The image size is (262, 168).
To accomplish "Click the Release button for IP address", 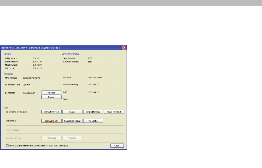I will pyautogui.click(x=51, y=93).
